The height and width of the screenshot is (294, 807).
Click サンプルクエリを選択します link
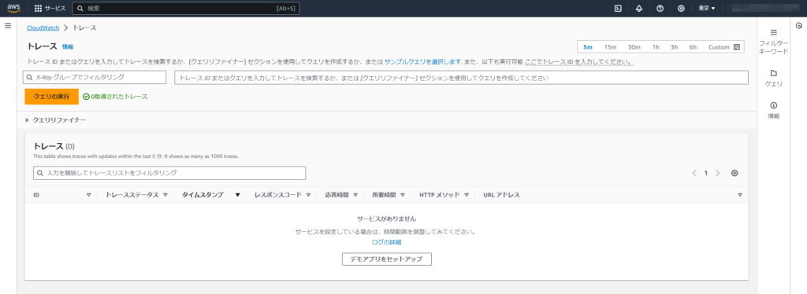click(422, 61)
